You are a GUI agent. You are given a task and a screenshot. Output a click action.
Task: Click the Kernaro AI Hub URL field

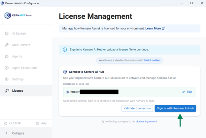(129, 92)
